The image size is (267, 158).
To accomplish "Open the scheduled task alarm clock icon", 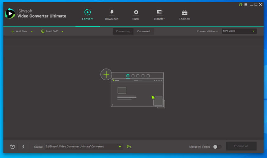I will point(12,147).
